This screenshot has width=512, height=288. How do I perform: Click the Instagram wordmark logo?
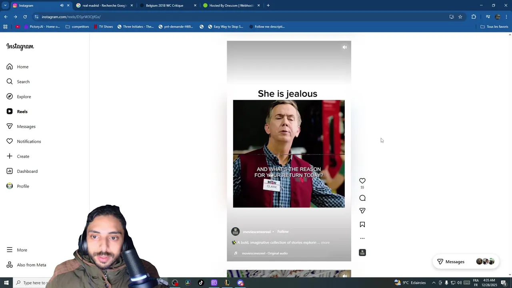coord(20,46)
